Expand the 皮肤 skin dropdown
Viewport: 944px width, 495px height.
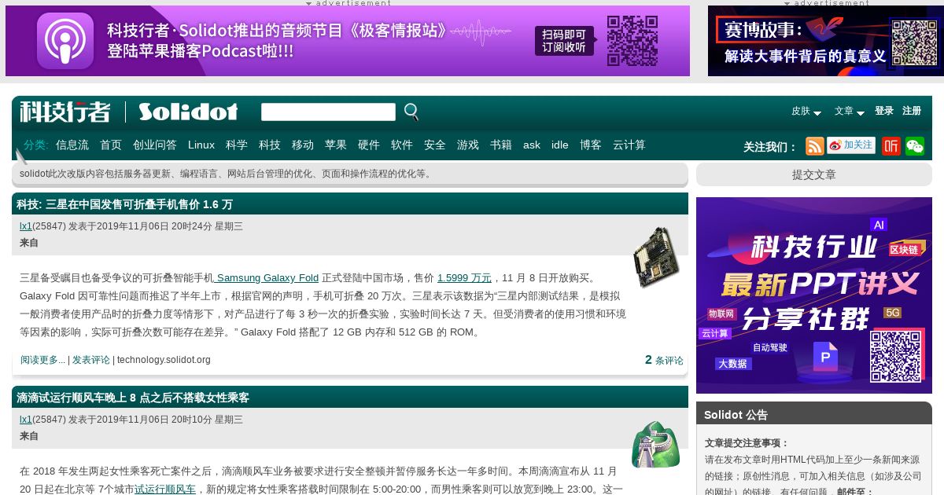click(x=806, y=111)
